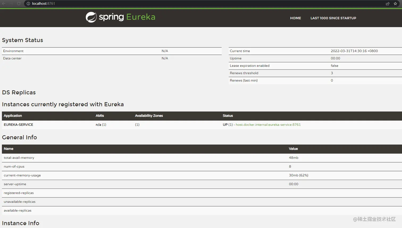The image size is (402, 228).
Task: Click the site info icon in the address bar
Action: pyautogui.click(x=28, y=3)
